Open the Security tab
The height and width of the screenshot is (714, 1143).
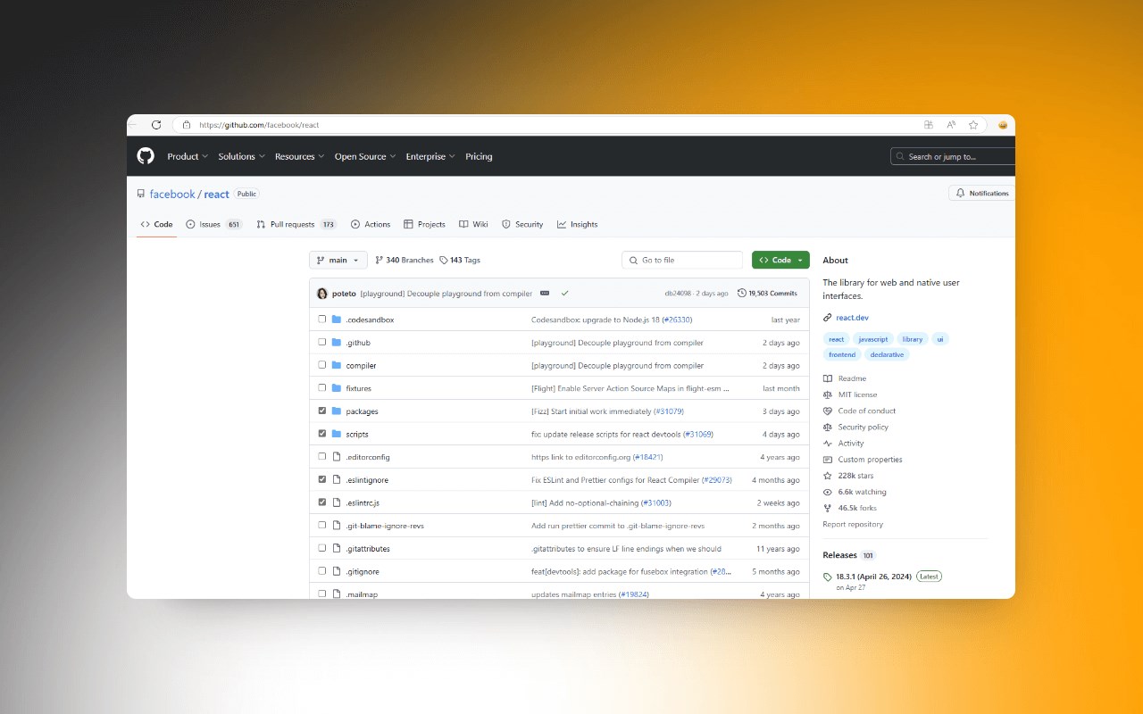522,224
